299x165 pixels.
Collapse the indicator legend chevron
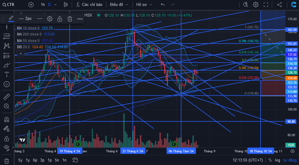pos(21,54)
